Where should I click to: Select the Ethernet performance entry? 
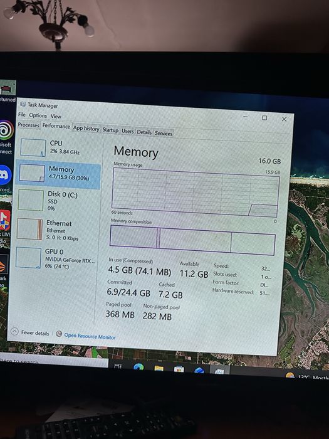point(56,230)
